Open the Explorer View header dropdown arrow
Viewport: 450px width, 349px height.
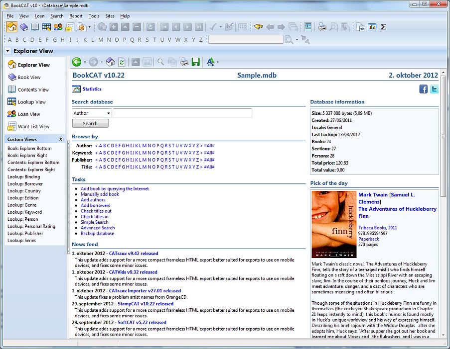tap(8, 51)
